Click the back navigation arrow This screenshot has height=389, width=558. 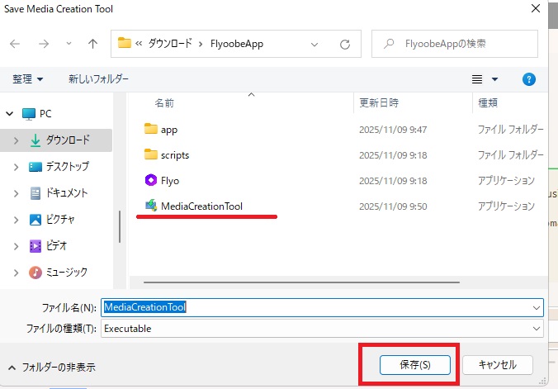(16, 43)
